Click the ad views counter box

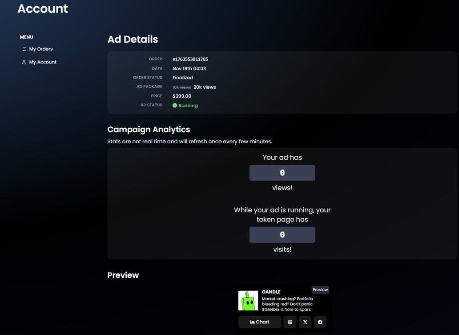[x=282, y=173]
